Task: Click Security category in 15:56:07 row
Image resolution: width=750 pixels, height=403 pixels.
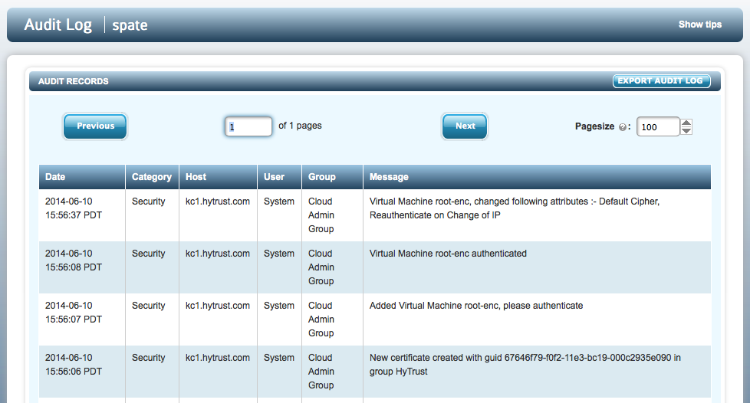Action: 148,306
